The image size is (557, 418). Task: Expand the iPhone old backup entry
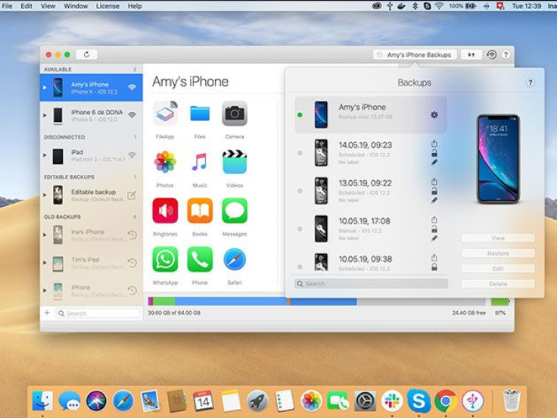pos(45,290)
